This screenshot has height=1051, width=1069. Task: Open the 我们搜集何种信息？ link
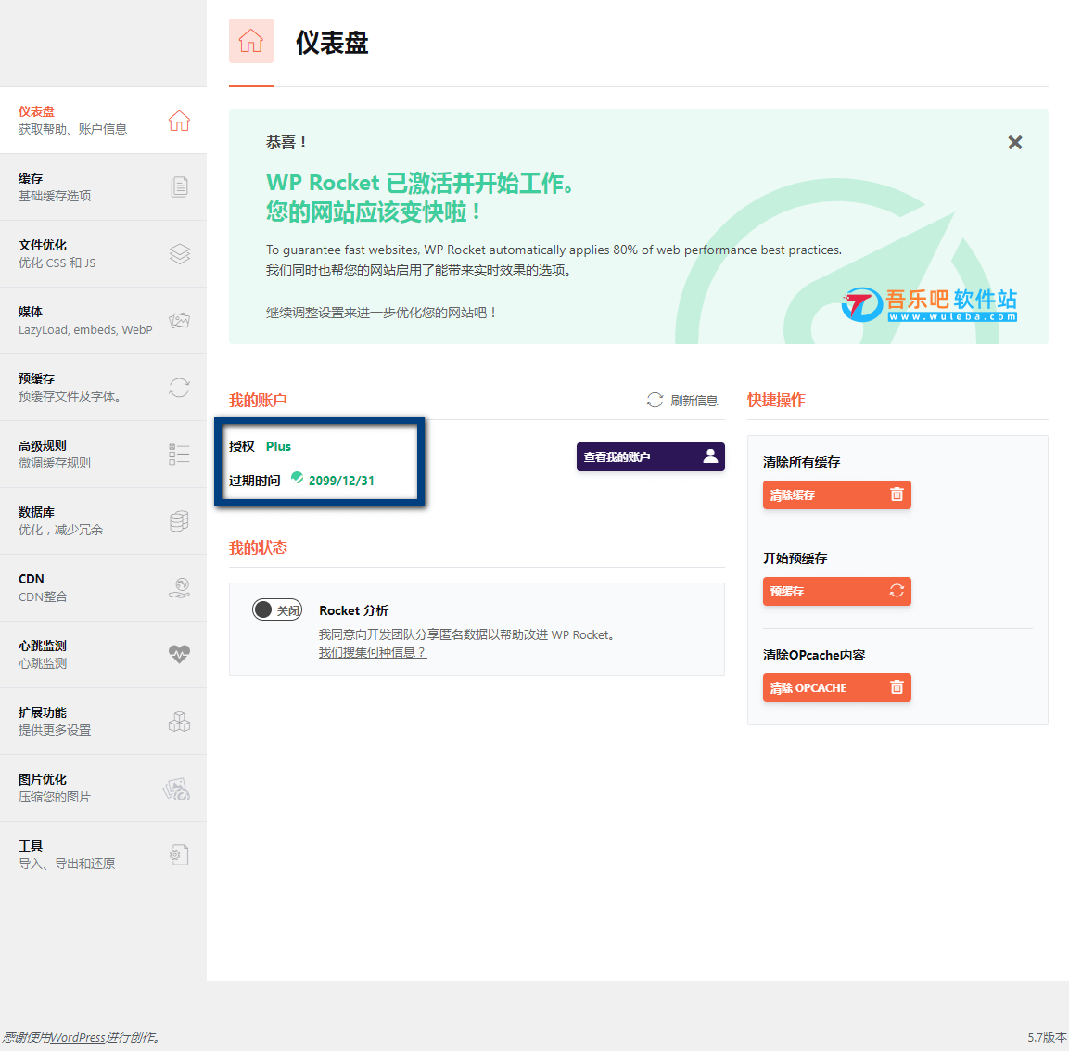click(372, 652)
